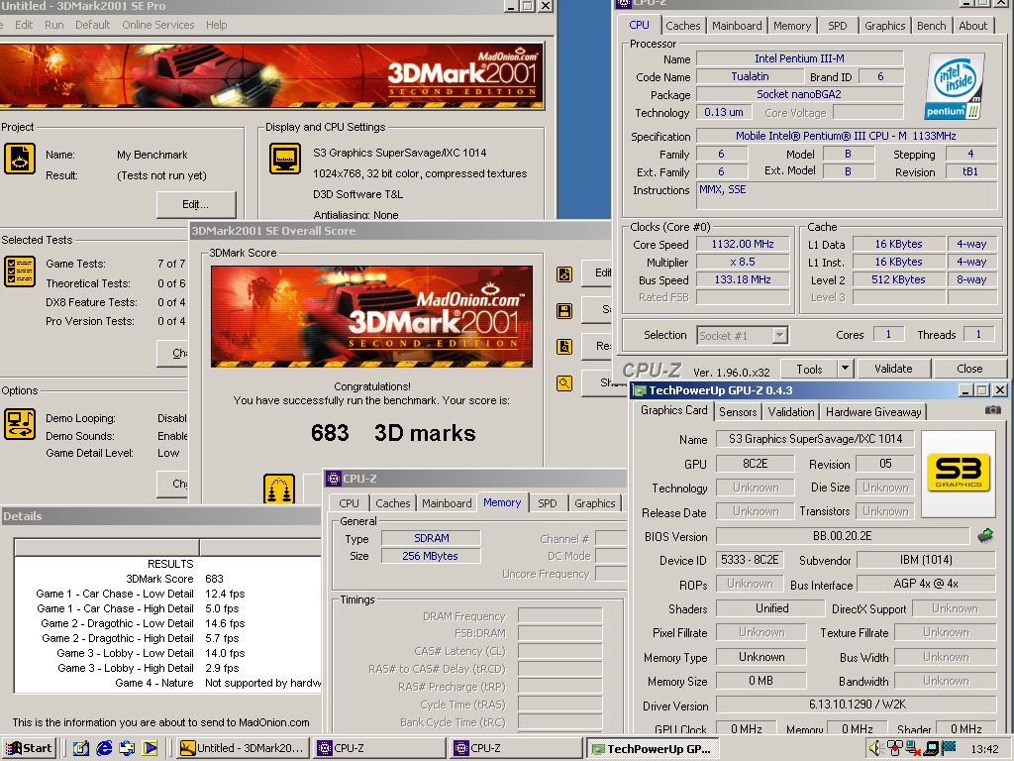This screenshot has height=761, width=1014.
Task: Click the yellow tree icon in score dialog
Action: (x=279, y=489)
